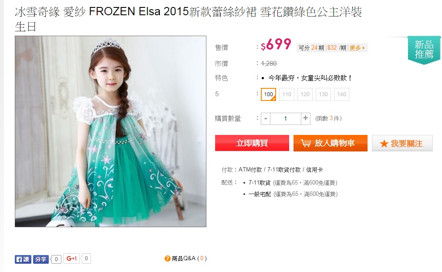This screenshot has width=442, height=272.
Task: Click the 立即購買 buy now button
Action: (252, 143)
